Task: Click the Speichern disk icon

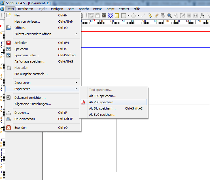Action: (x=9, y=49)
